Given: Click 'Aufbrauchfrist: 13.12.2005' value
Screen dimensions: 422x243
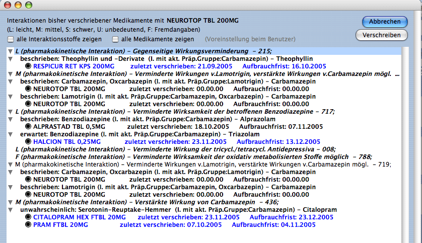Looking at the screenshot, I should click(278, 142).
